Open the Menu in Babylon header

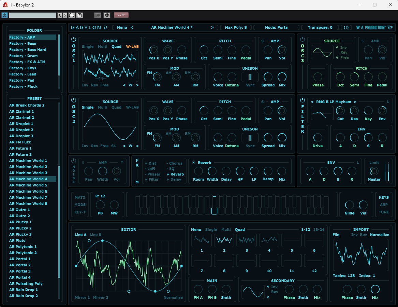(x=121, y=27)
